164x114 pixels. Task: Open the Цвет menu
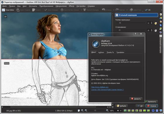(25, 6)
